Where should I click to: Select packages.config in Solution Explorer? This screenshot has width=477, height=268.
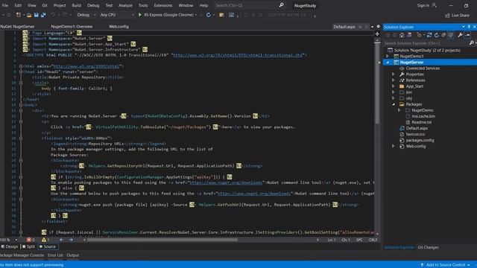tap(420, 140)
